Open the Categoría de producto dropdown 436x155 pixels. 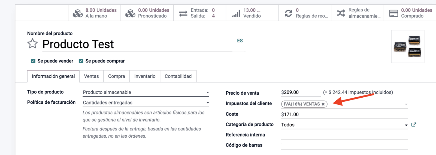[x=344, y=125]
